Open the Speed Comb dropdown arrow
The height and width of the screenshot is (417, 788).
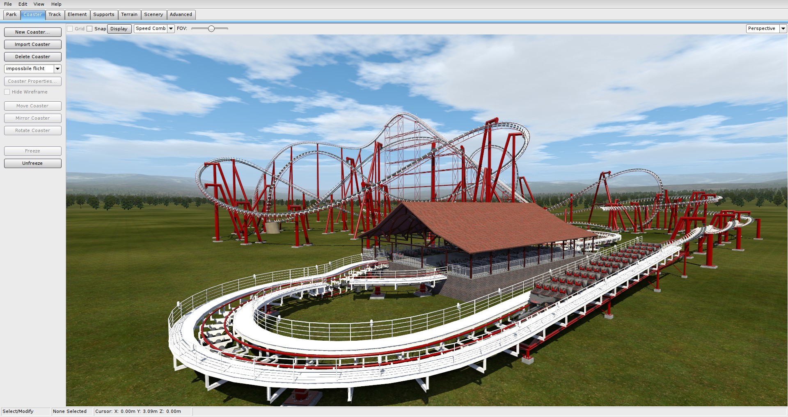pyautogui.click(x=171, y=29)
